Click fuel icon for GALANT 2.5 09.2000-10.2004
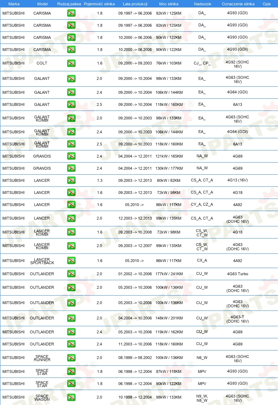 [x=71, y=104]
